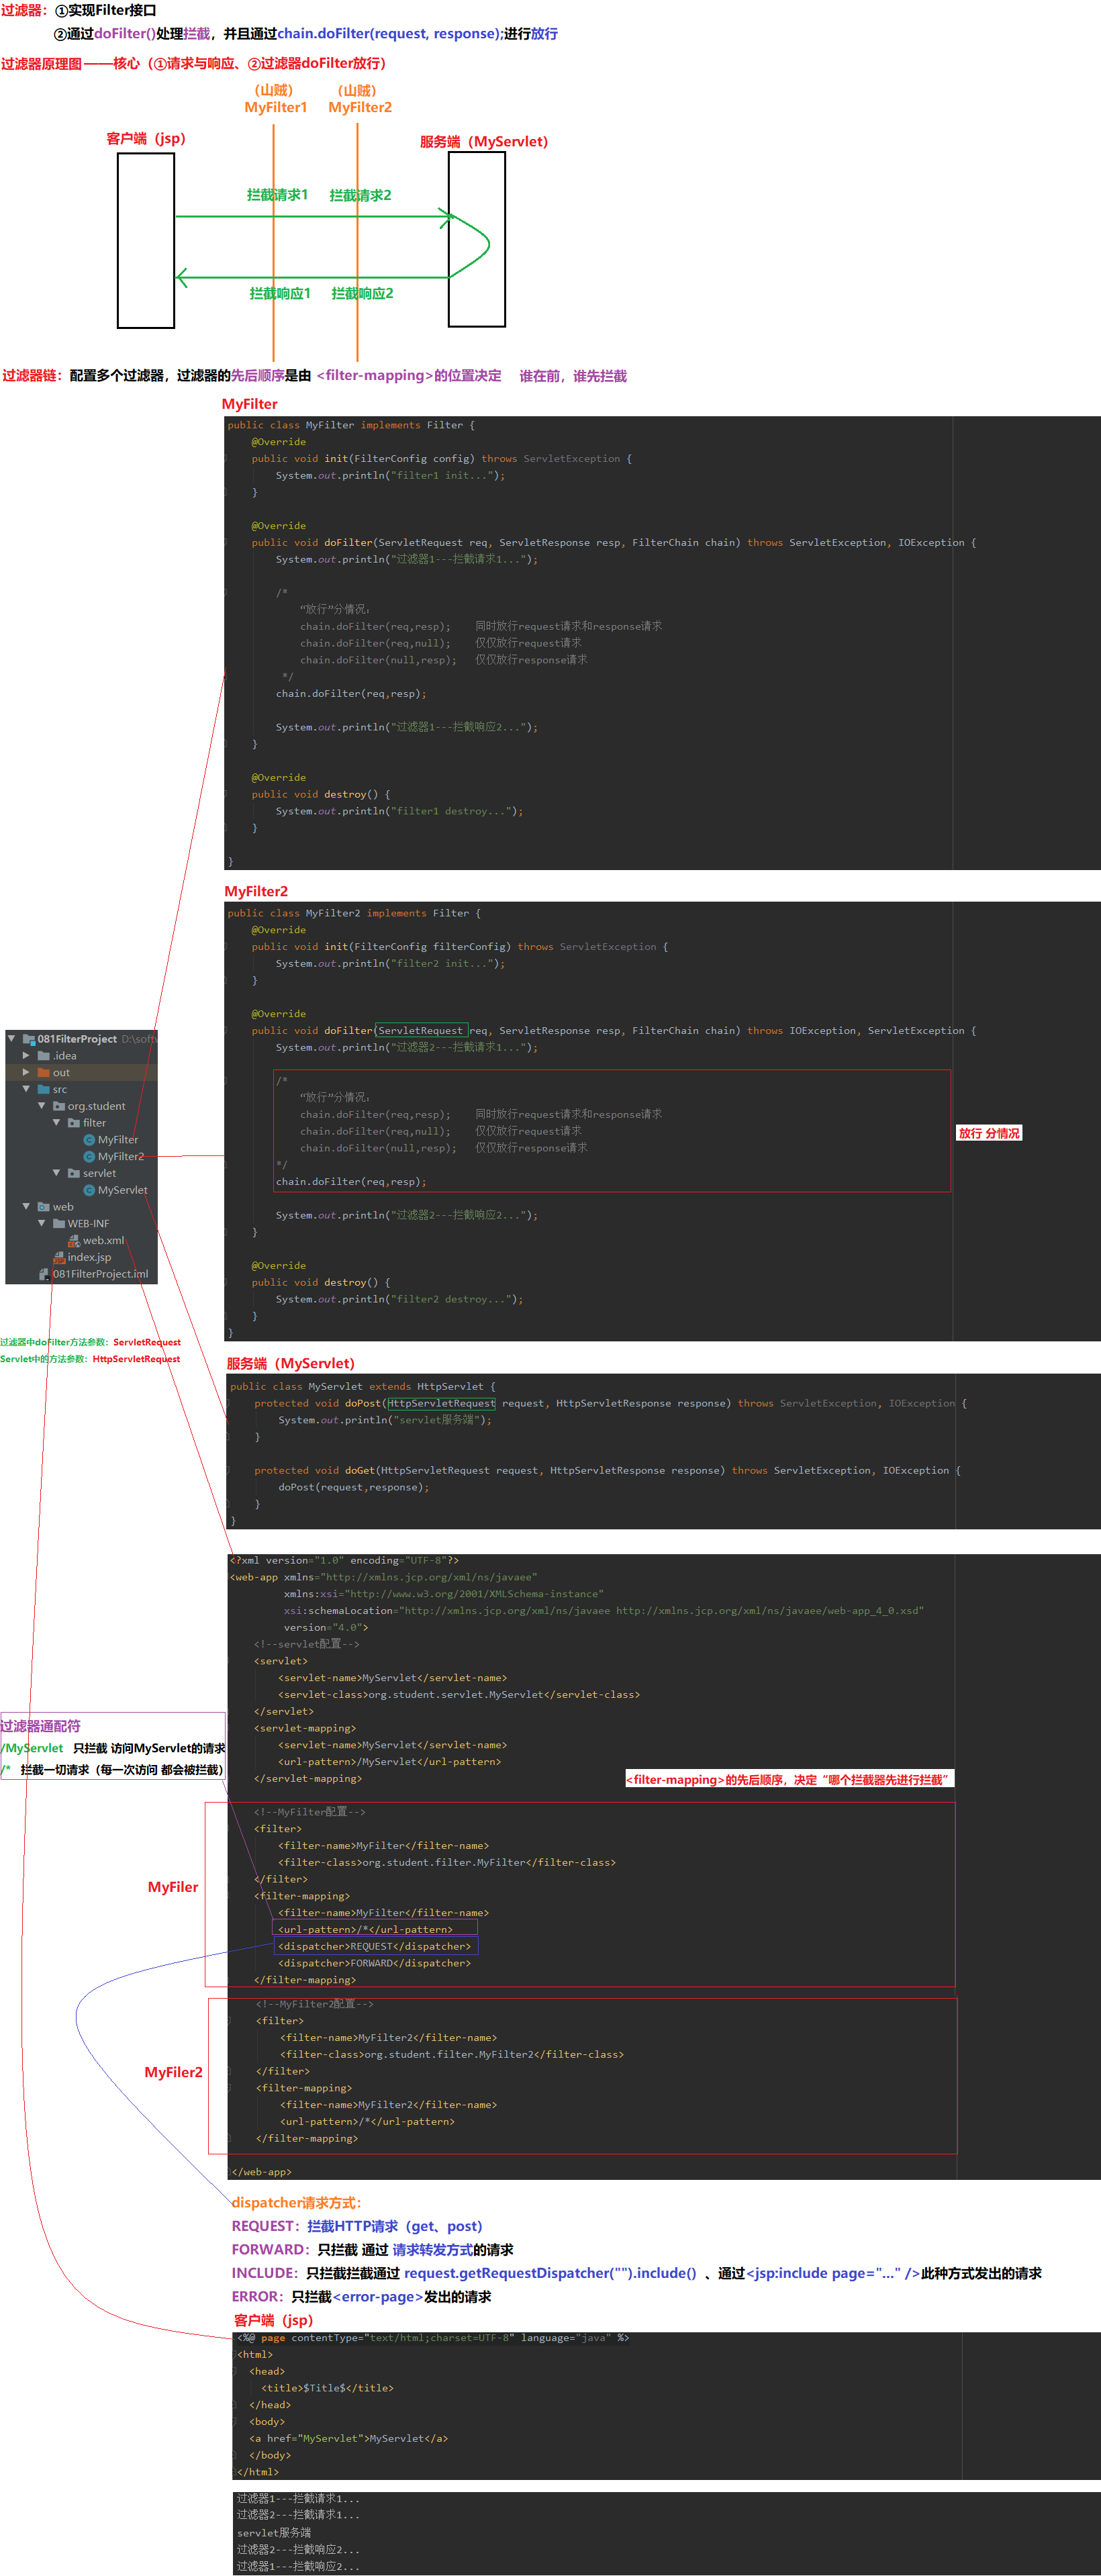Screen dimensions: 1101x2576
Task: Click the MyFilter2 class icon
Action: click(x=89, y=1157)
